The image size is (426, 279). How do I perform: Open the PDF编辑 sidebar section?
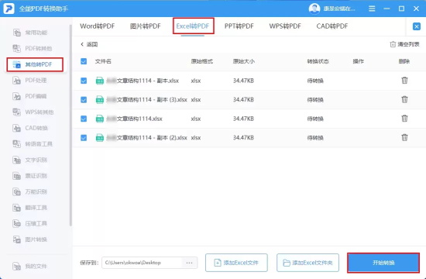(x=30, y=96)
